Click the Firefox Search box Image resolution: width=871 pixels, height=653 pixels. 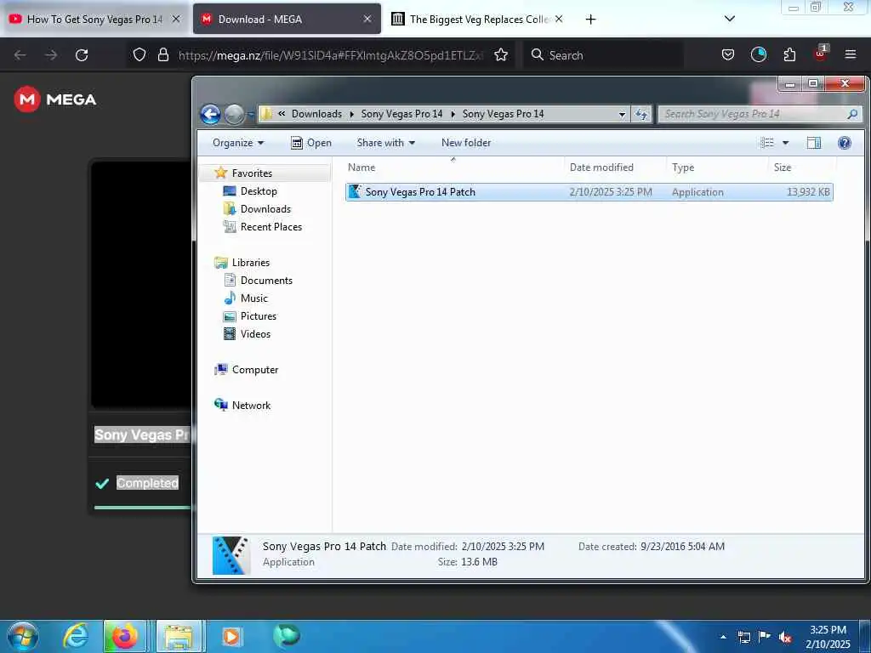[603, 55]
